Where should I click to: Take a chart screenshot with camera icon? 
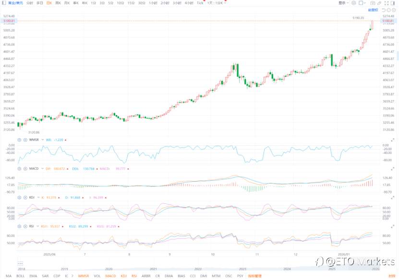coord(374,3)
